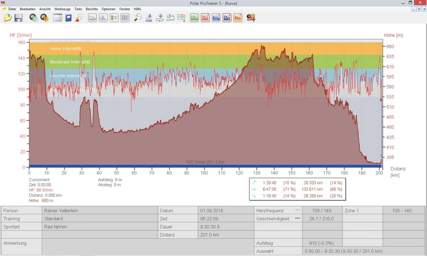The image size is (427, 256).
Task: Open the blue diary book icon
Action: click(68, 18)
